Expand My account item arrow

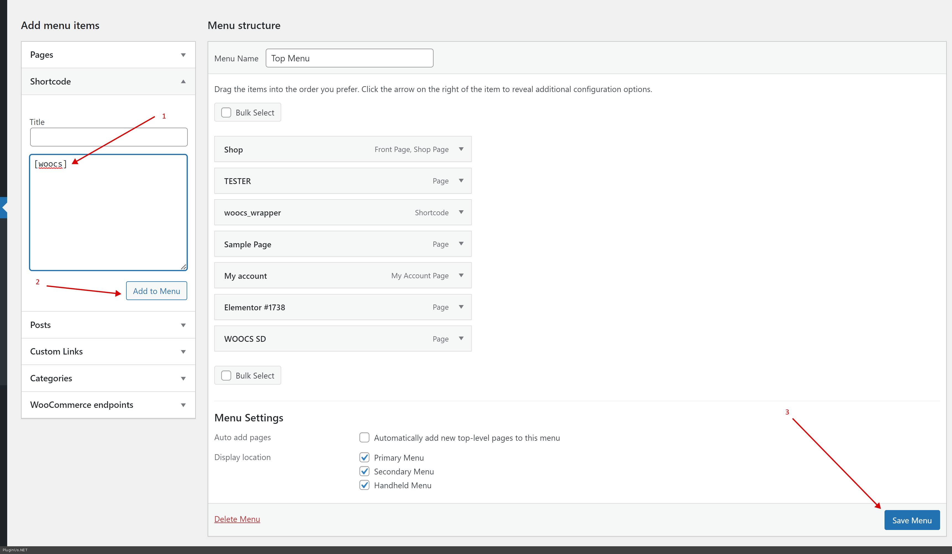tap(461, 275)
